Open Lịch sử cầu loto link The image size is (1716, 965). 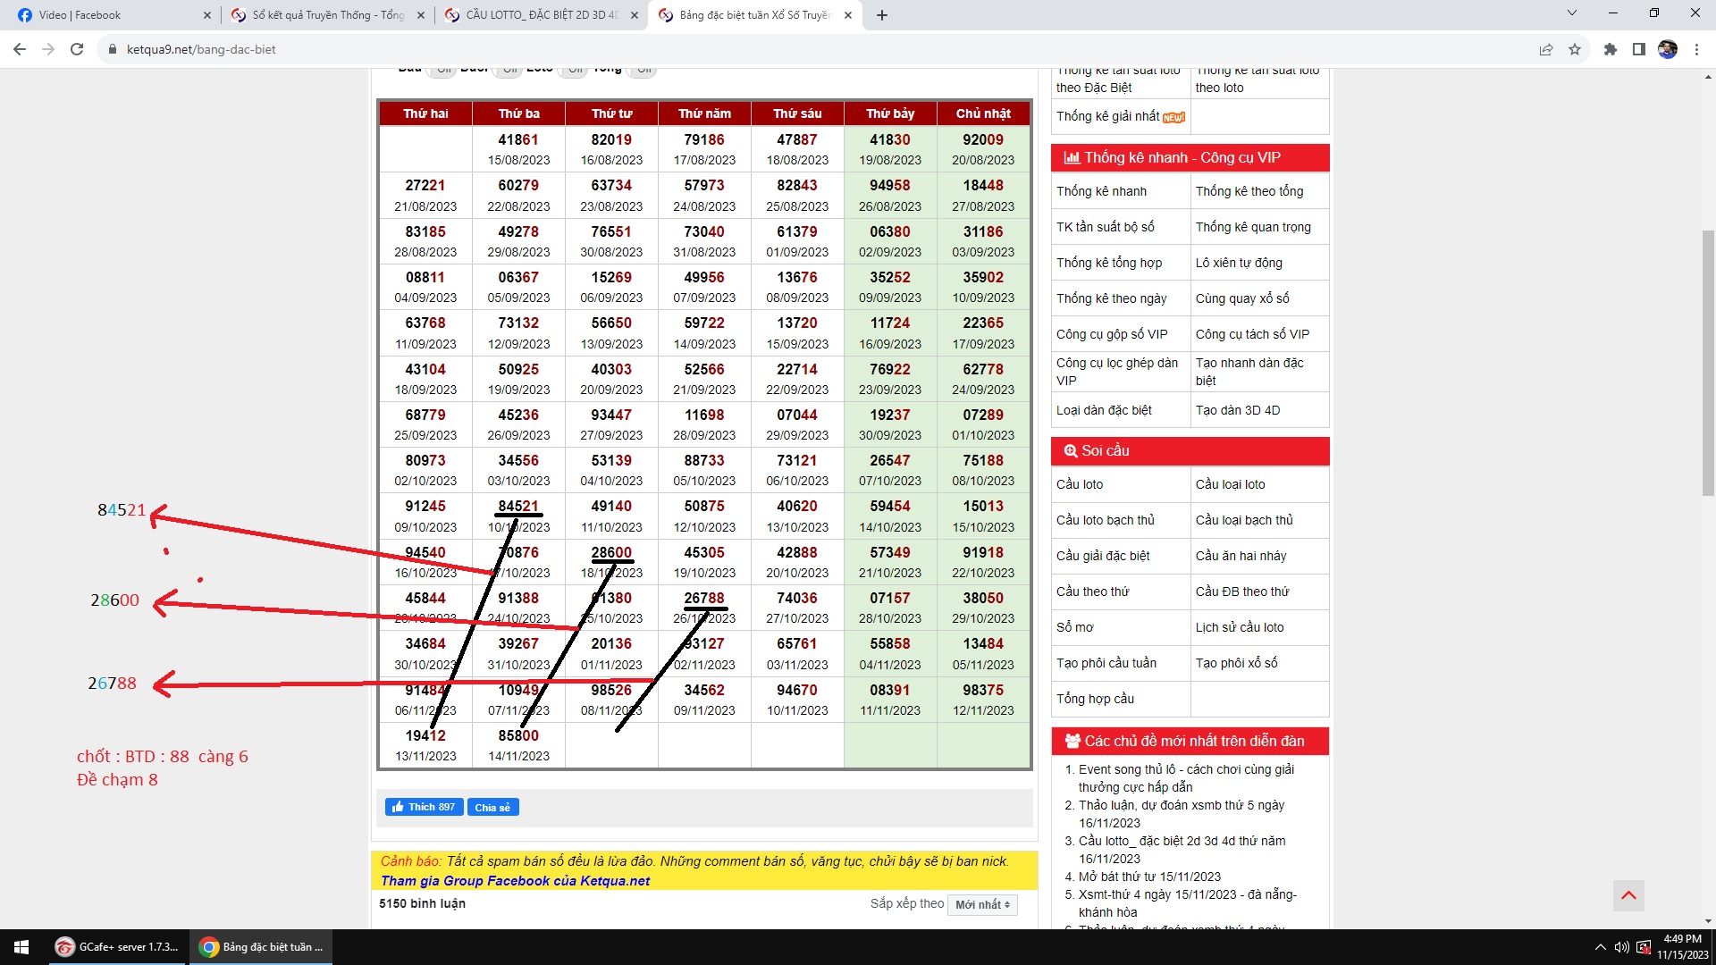pos(1240,627)
